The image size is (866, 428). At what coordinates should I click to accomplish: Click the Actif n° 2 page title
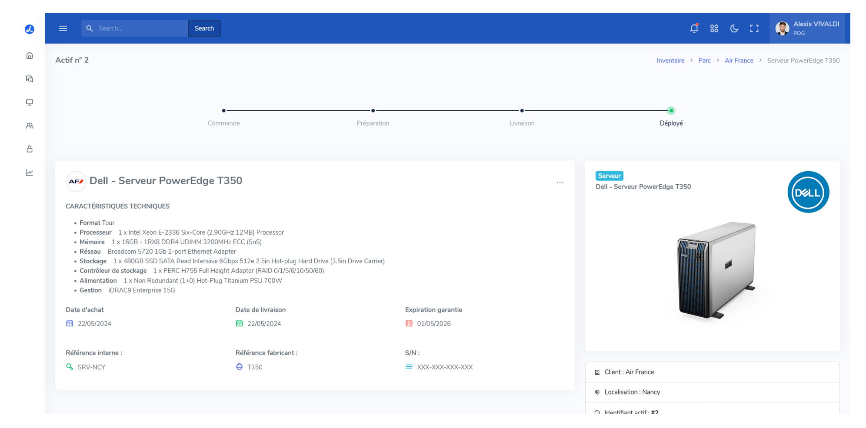pyautogui.click(x=72, y=60)
